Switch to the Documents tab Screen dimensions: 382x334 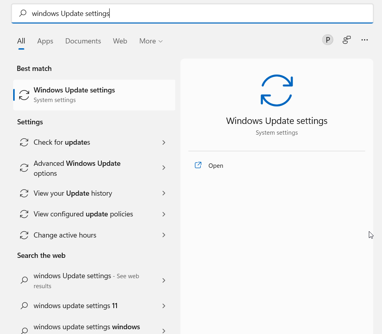coord(83,41)
